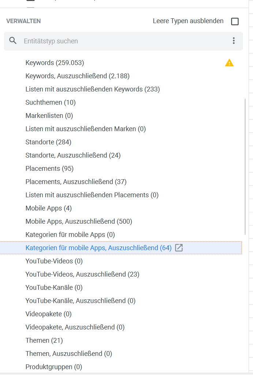Open Themen (21)
Viewport: 253px width, 375px height.
(44, 340)
